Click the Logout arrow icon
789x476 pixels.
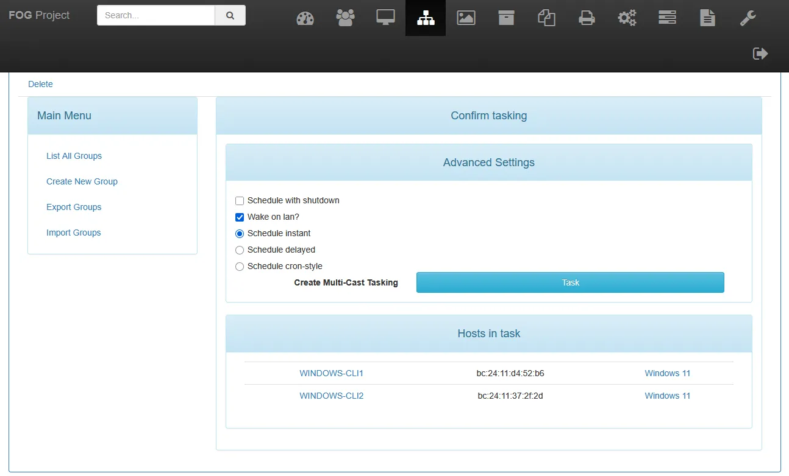pyautogui.click(x=760, y=54)
